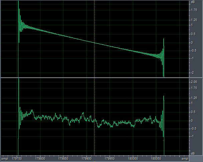Click -0.5 on the lower channel dB scale
Image resolution: width=203 pixels, height=162 pixels.
[194, 129]
